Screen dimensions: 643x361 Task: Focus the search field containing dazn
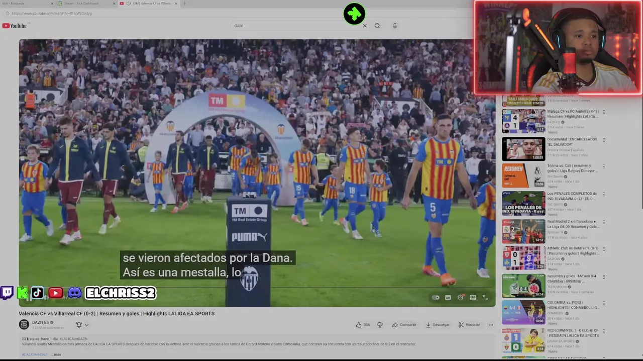click(296, 26)
